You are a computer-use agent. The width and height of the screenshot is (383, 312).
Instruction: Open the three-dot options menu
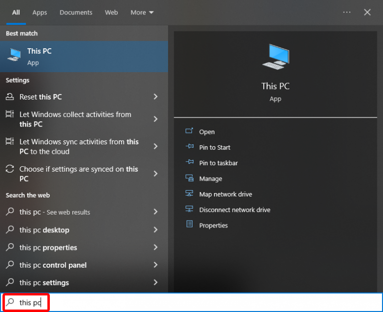point(347,12)
